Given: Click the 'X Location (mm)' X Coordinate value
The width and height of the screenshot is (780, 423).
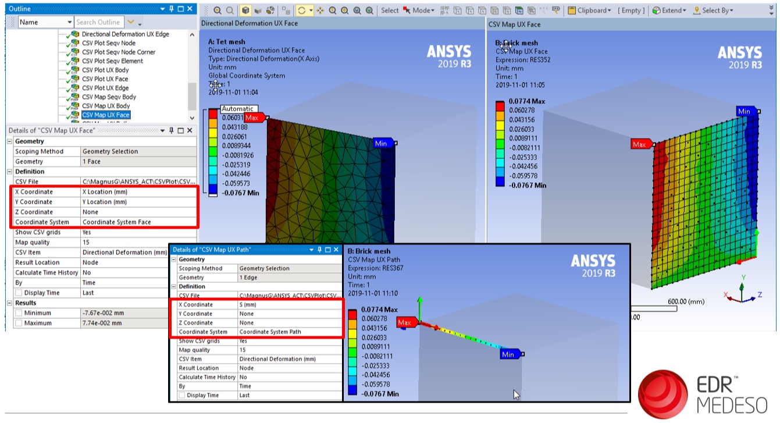Looking at the screenshot, I should 138,192.
